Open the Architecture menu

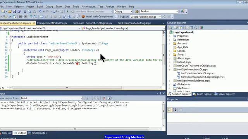tap(88, 7)
